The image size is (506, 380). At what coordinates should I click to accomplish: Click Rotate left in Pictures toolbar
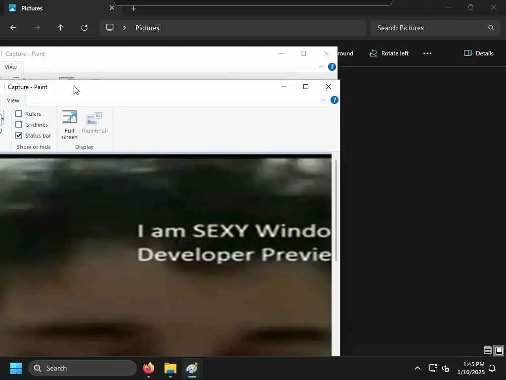click(x=389, y=53)
